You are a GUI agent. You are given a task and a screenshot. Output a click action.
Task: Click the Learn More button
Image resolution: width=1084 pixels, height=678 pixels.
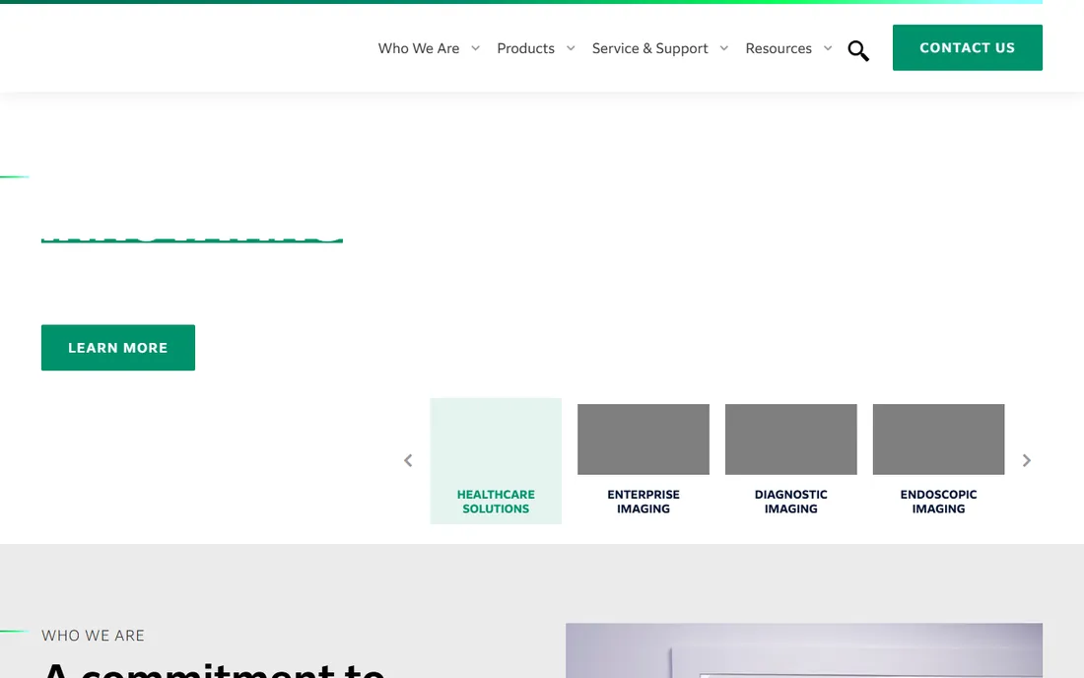118,348
